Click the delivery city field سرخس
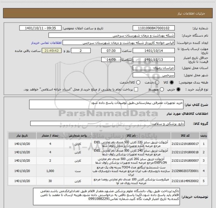This screenshot has height=208, width=216. [x=154, y=75]
